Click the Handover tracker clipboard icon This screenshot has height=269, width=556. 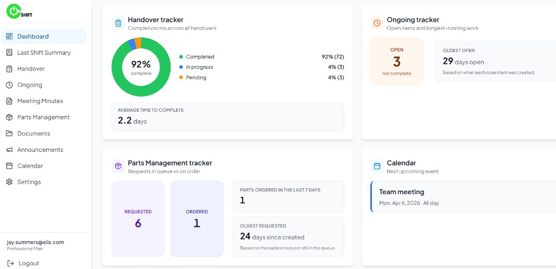pyautogui.click(x=118, y=23)
